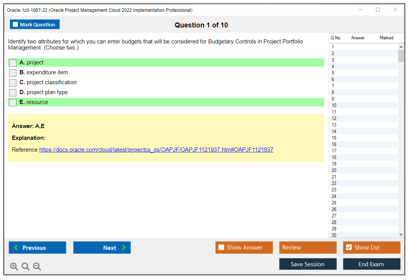Click the question list scrollbar up arrow
The height and width of the screenshot is (280, 410).
(x=400, y=46)
